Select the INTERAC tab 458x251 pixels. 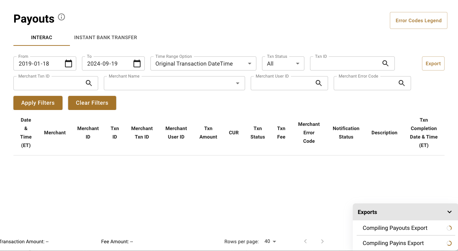(x=41, y=37)
